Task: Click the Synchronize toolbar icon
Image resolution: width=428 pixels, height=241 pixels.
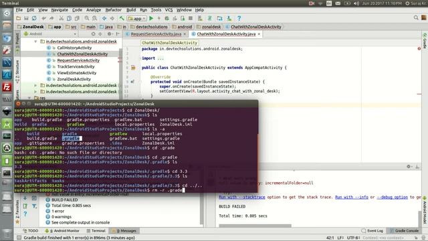Action: coord(34,18)
